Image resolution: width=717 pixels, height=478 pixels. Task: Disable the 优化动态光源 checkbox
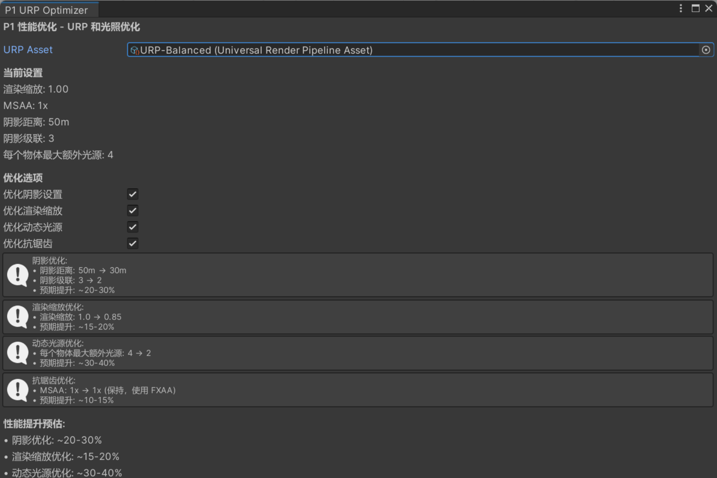pyautogui.click(x=133, y=227)
